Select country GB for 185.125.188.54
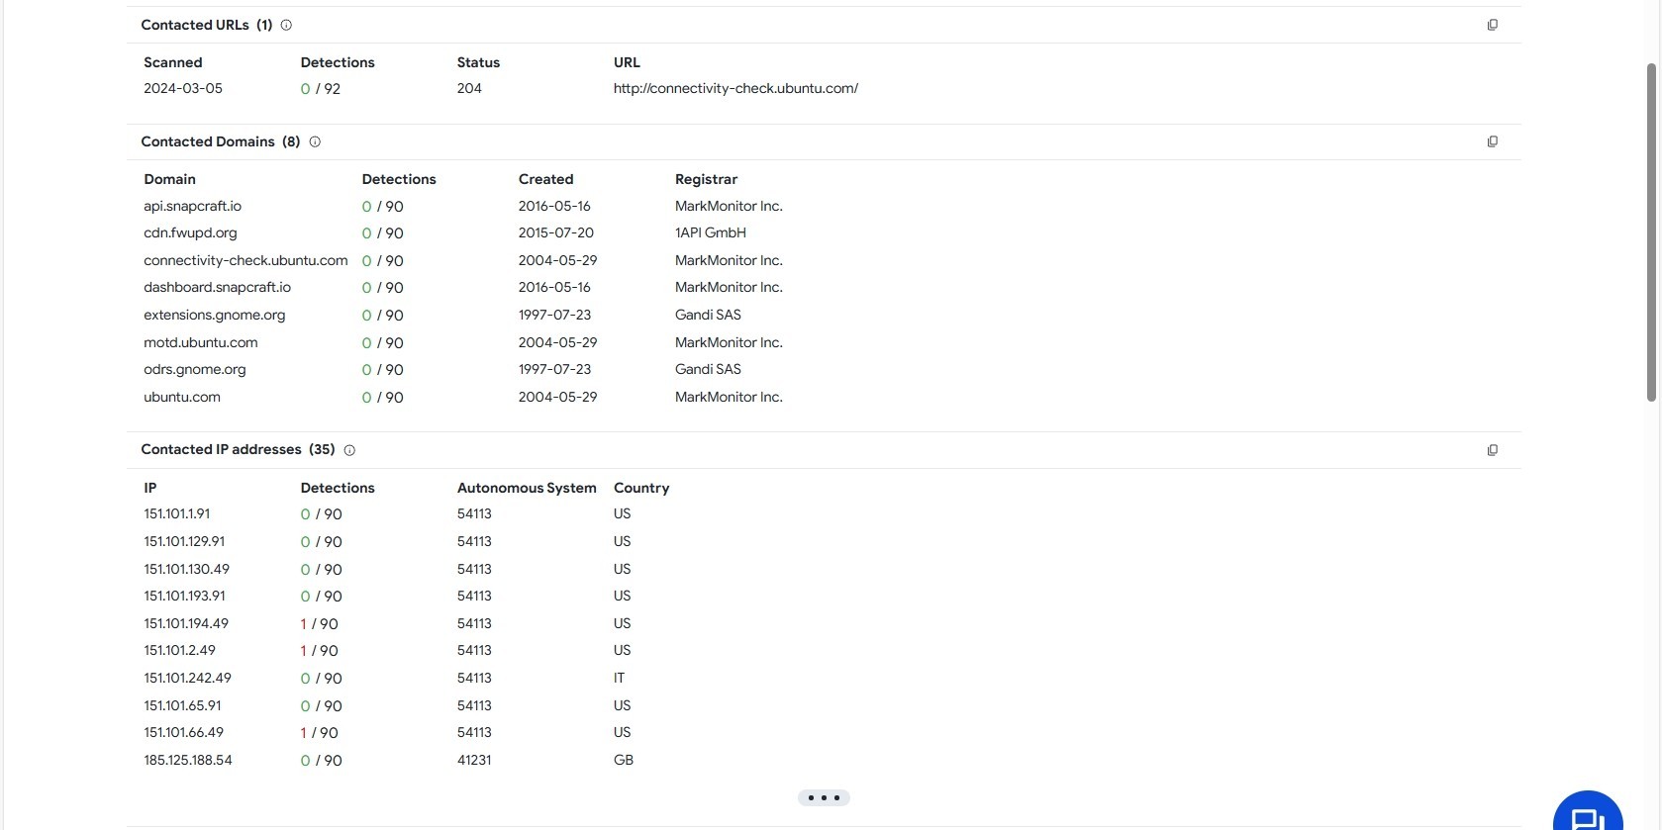 click(x=624, y=760)
